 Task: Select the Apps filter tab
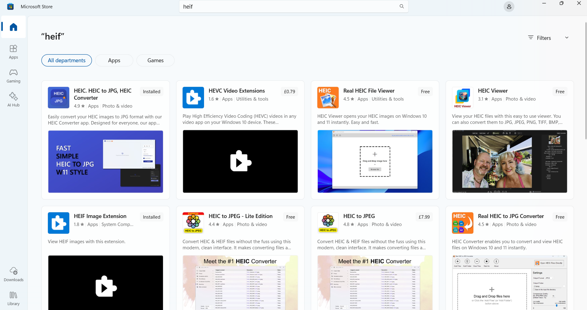(114, 60)
